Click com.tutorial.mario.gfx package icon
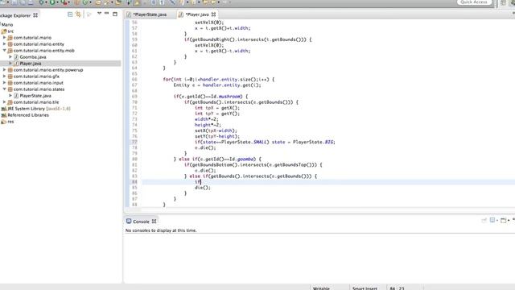 click(x=10, y=77)
